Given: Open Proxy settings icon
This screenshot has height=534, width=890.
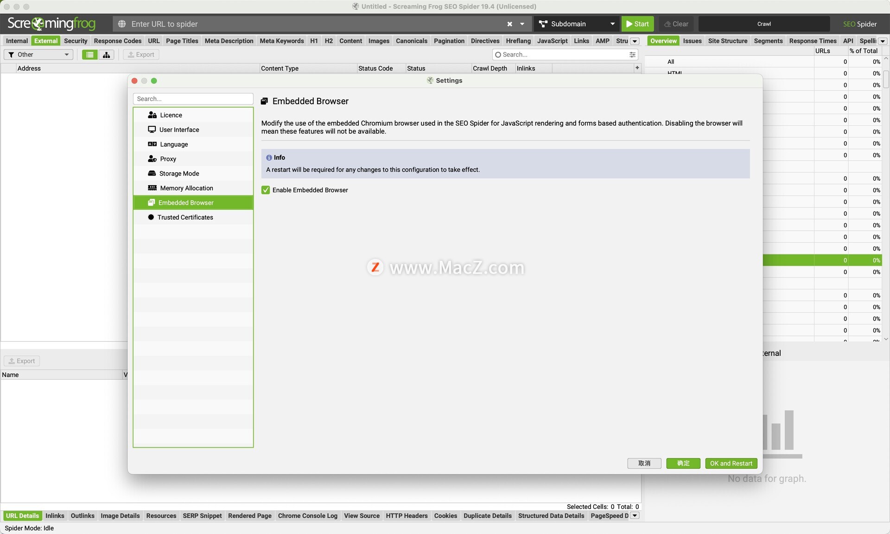Looking at the screenshot, I should point(152,159).
